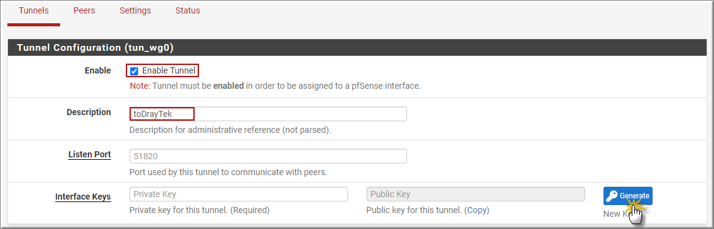Click the underlined Listen Port label
The height and width of the screenshot is (229, 714).
pos(89,154)
